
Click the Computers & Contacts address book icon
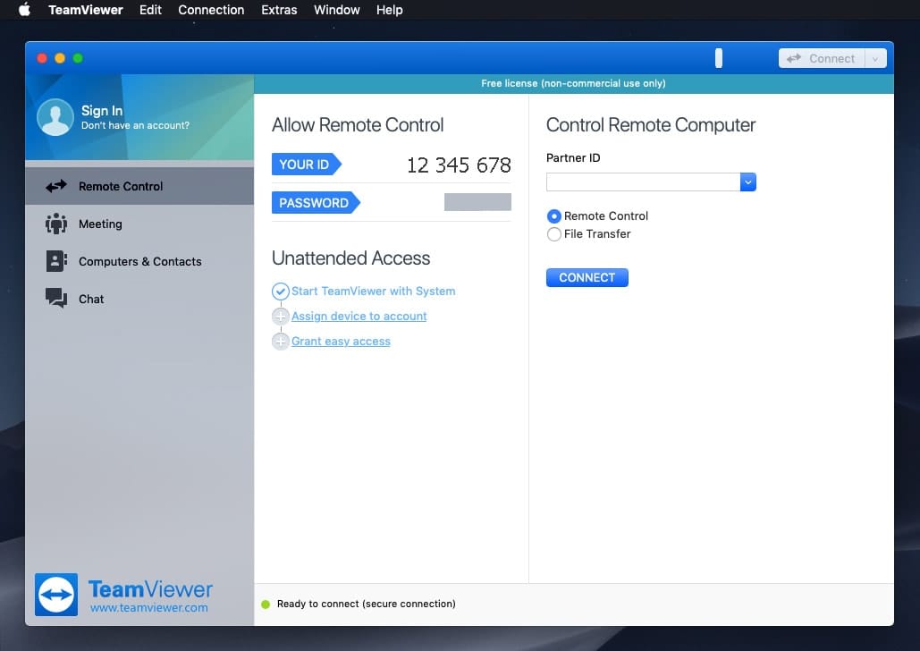point(56,261)
